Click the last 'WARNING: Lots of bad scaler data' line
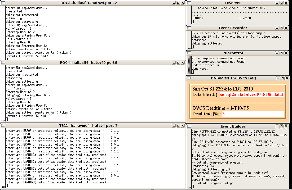This screenshot has height=190, width=292. point(56,182)
